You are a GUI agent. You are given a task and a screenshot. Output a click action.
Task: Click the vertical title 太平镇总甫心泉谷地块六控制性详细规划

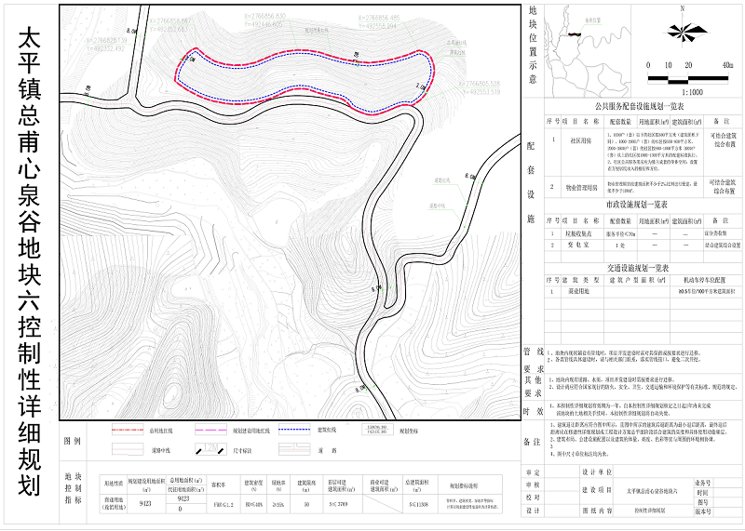(x=29, y=265)
